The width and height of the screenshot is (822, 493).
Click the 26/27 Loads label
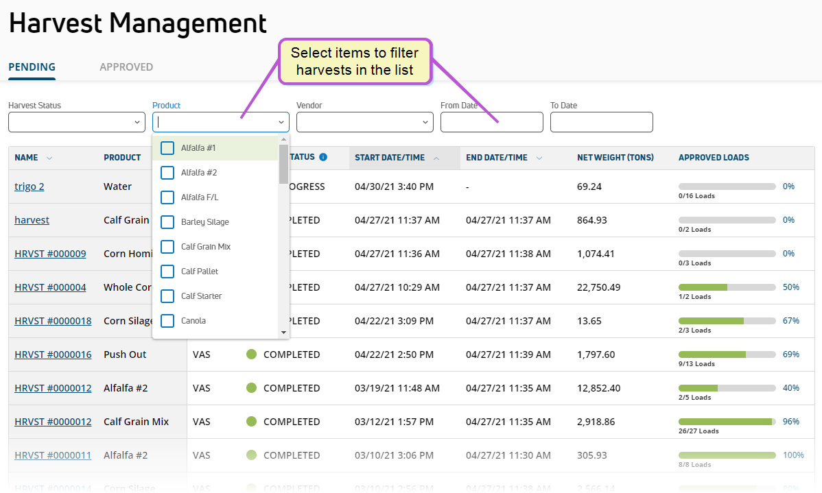coord(698,431)
